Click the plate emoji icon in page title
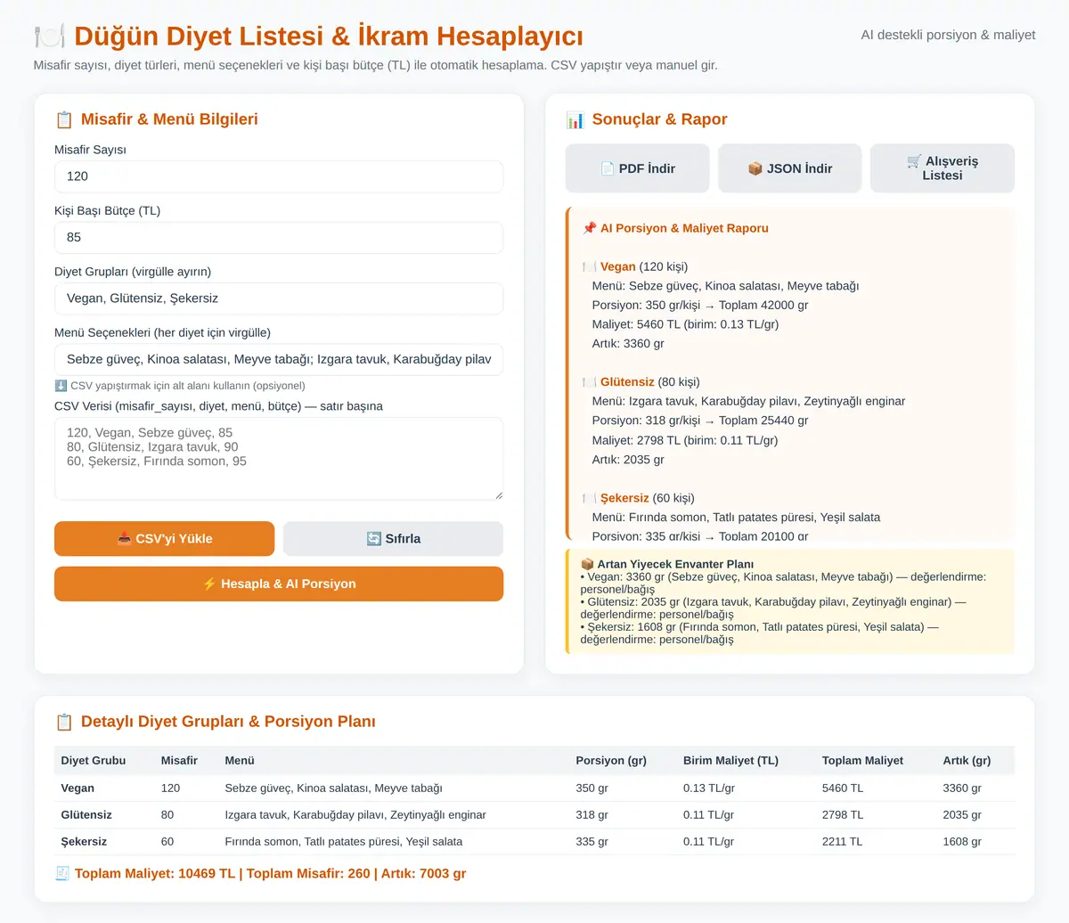The image size is (1069, 923). (49, 37)
